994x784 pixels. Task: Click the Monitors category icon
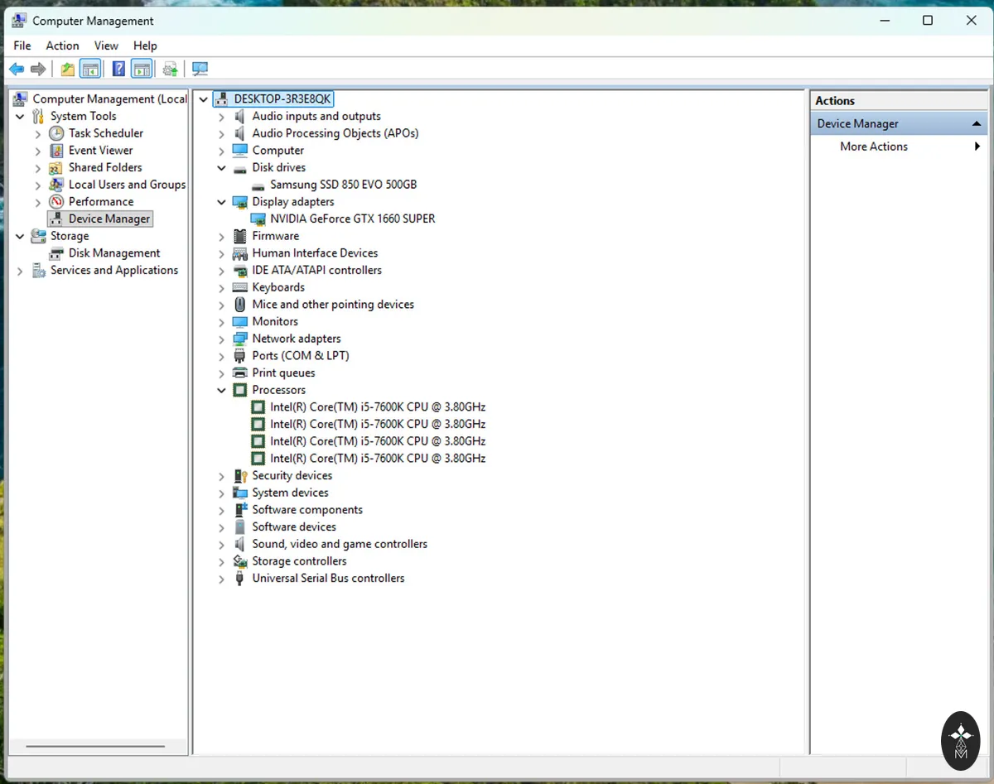pyautogui.click(x=240, y=322)
